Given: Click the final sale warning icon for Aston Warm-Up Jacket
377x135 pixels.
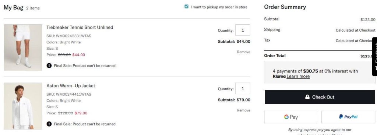Looking at the screenshot, I should (x=49, y=124).
